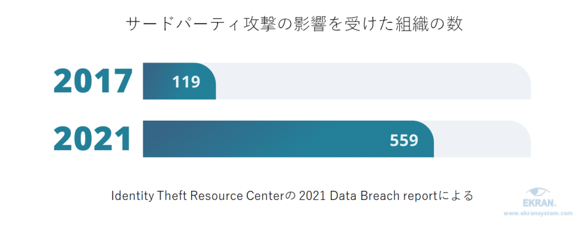The width and height of the screenshot is (584, 225).
Task: Click the dark left edge of the 2021 bar
Action: coord(147,139)
